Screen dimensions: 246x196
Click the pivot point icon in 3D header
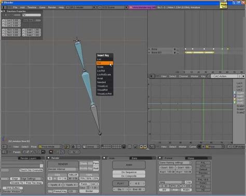tap(73, 147)
